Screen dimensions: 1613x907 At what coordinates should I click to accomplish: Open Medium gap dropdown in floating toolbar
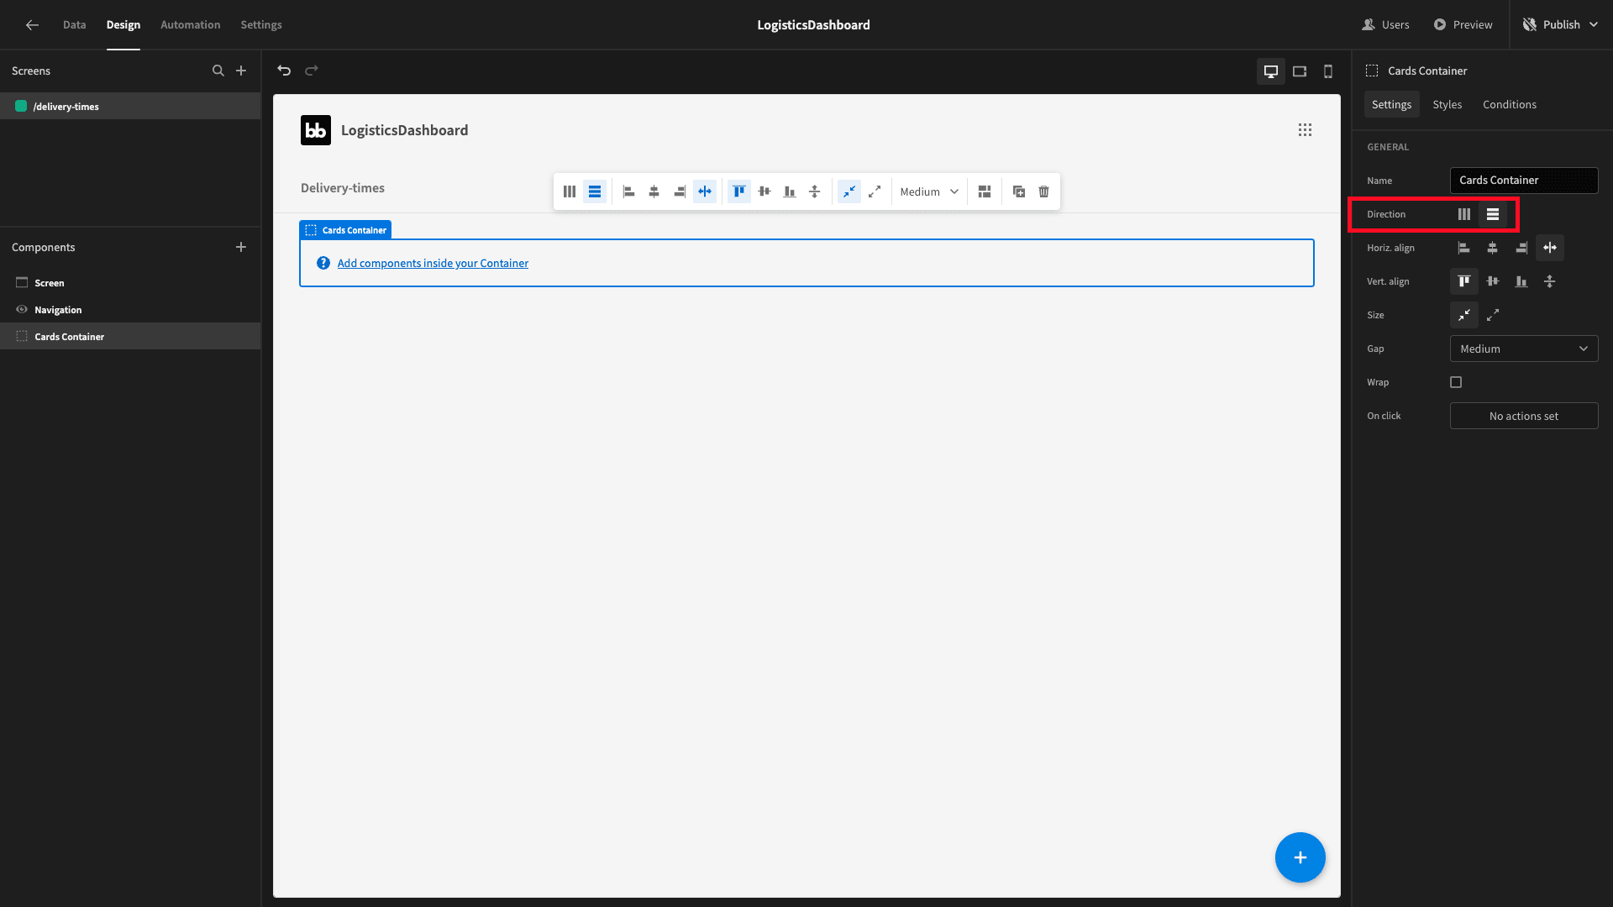(929, 191)
